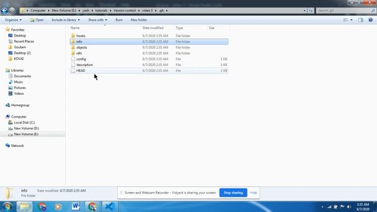Hide the Vidyard sharing notification
The height and width of the screenshot is (212, 377).
coord(253,193)
